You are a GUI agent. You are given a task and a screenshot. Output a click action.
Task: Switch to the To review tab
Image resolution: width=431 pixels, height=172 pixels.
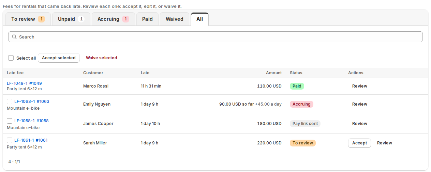28,19
